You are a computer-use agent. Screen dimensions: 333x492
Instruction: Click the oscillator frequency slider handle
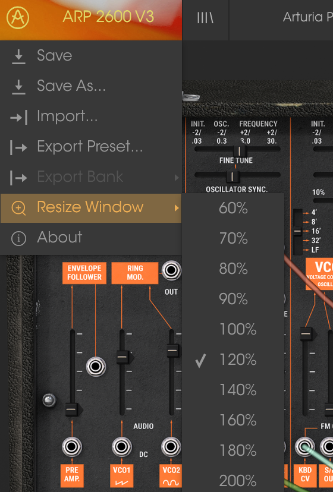pos(240,151)
